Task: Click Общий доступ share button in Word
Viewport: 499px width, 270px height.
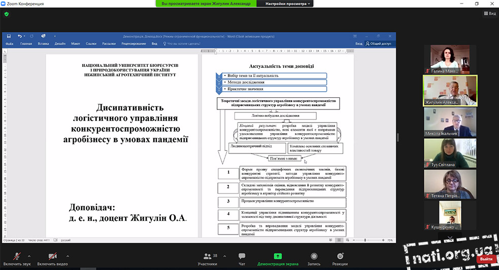Action: (378, 44)
